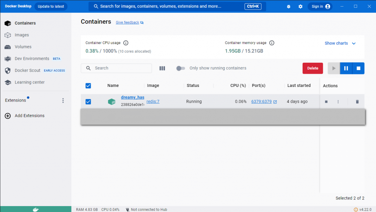
Task: Stop the container using row stop icon
Action: point(326,102)
